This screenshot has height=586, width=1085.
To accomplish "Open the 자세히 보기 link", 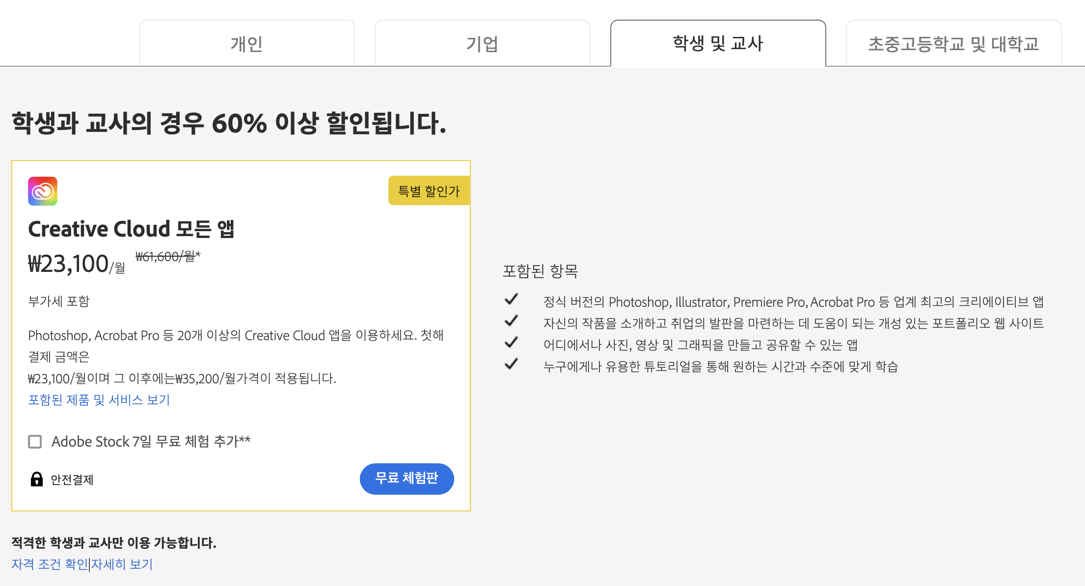I will coord(122,564).
